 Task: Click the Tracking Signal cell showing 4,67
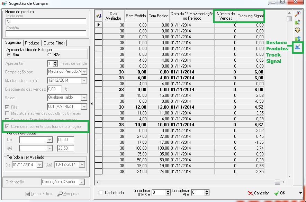click(x=251, y=125)
